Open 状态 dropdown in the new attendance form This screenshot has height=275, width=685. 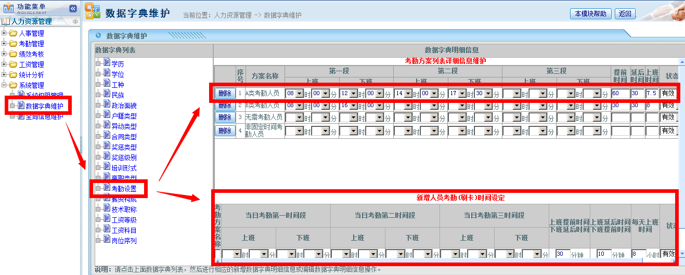click(669, 254)
